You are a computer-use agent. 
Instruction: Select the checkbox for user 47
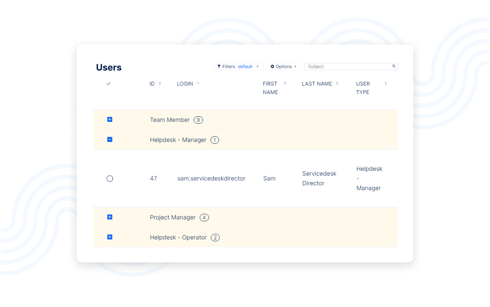coord(110,179)
